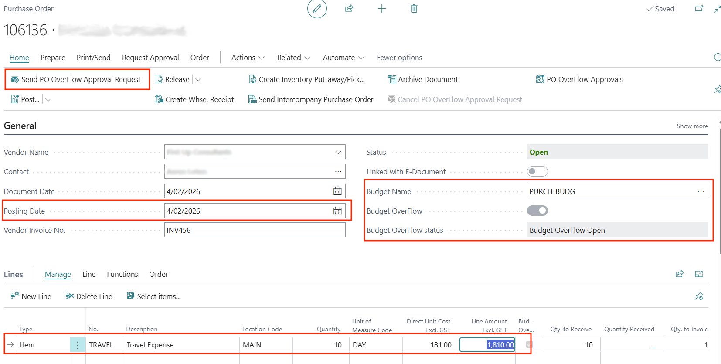Screen dimensions: 721x364
Task: Open Document Date calendar picker
Action: click(x=337, y=191)
